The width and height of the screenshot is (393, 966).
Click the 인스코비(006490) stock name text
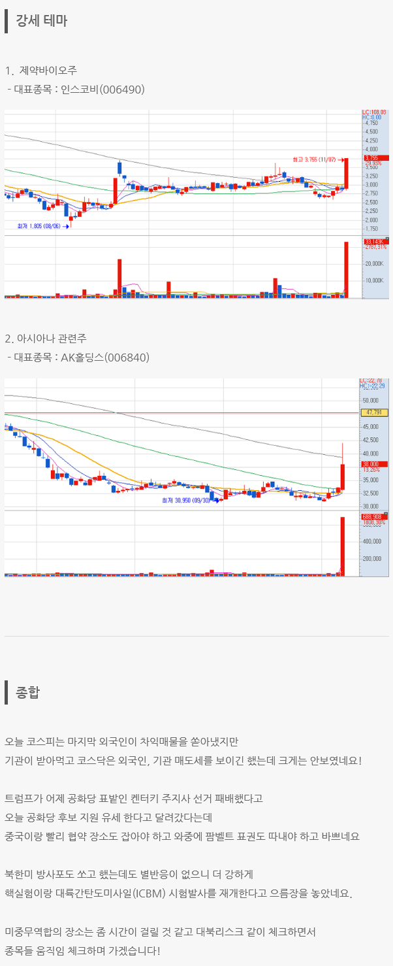click(x=102, y=89)
